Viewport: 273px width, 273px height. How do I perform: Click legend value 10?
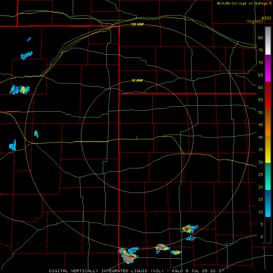tap(261, 212)
